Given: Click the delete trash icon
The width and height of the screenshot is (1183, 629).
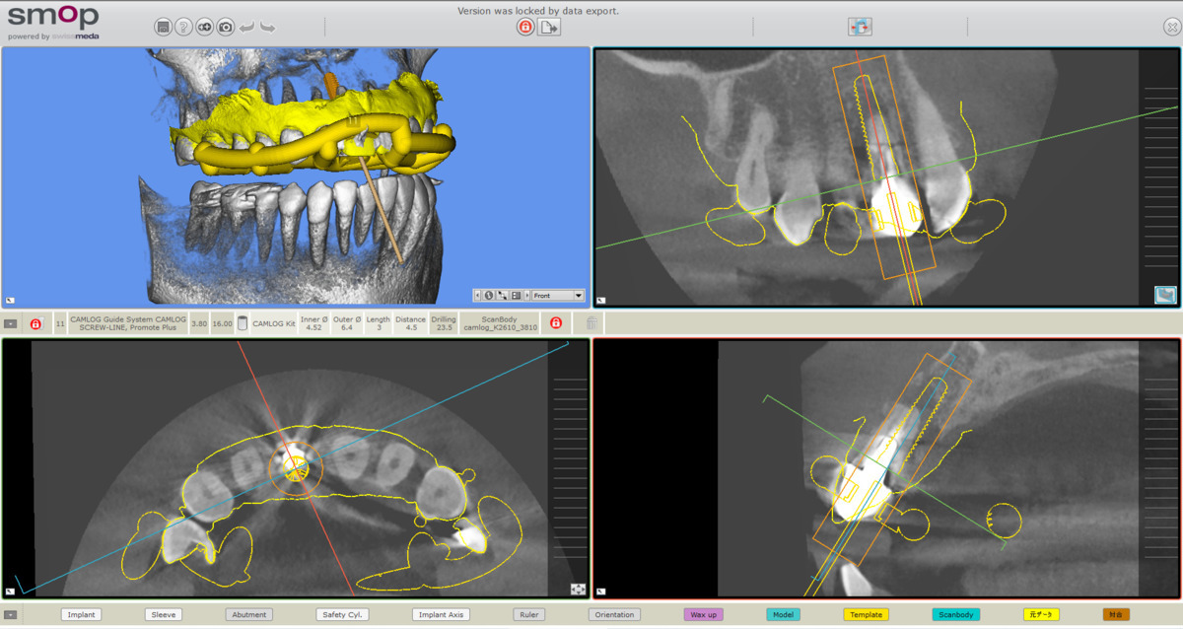Looking at the screenshot, I should click(x=591, y=323).
